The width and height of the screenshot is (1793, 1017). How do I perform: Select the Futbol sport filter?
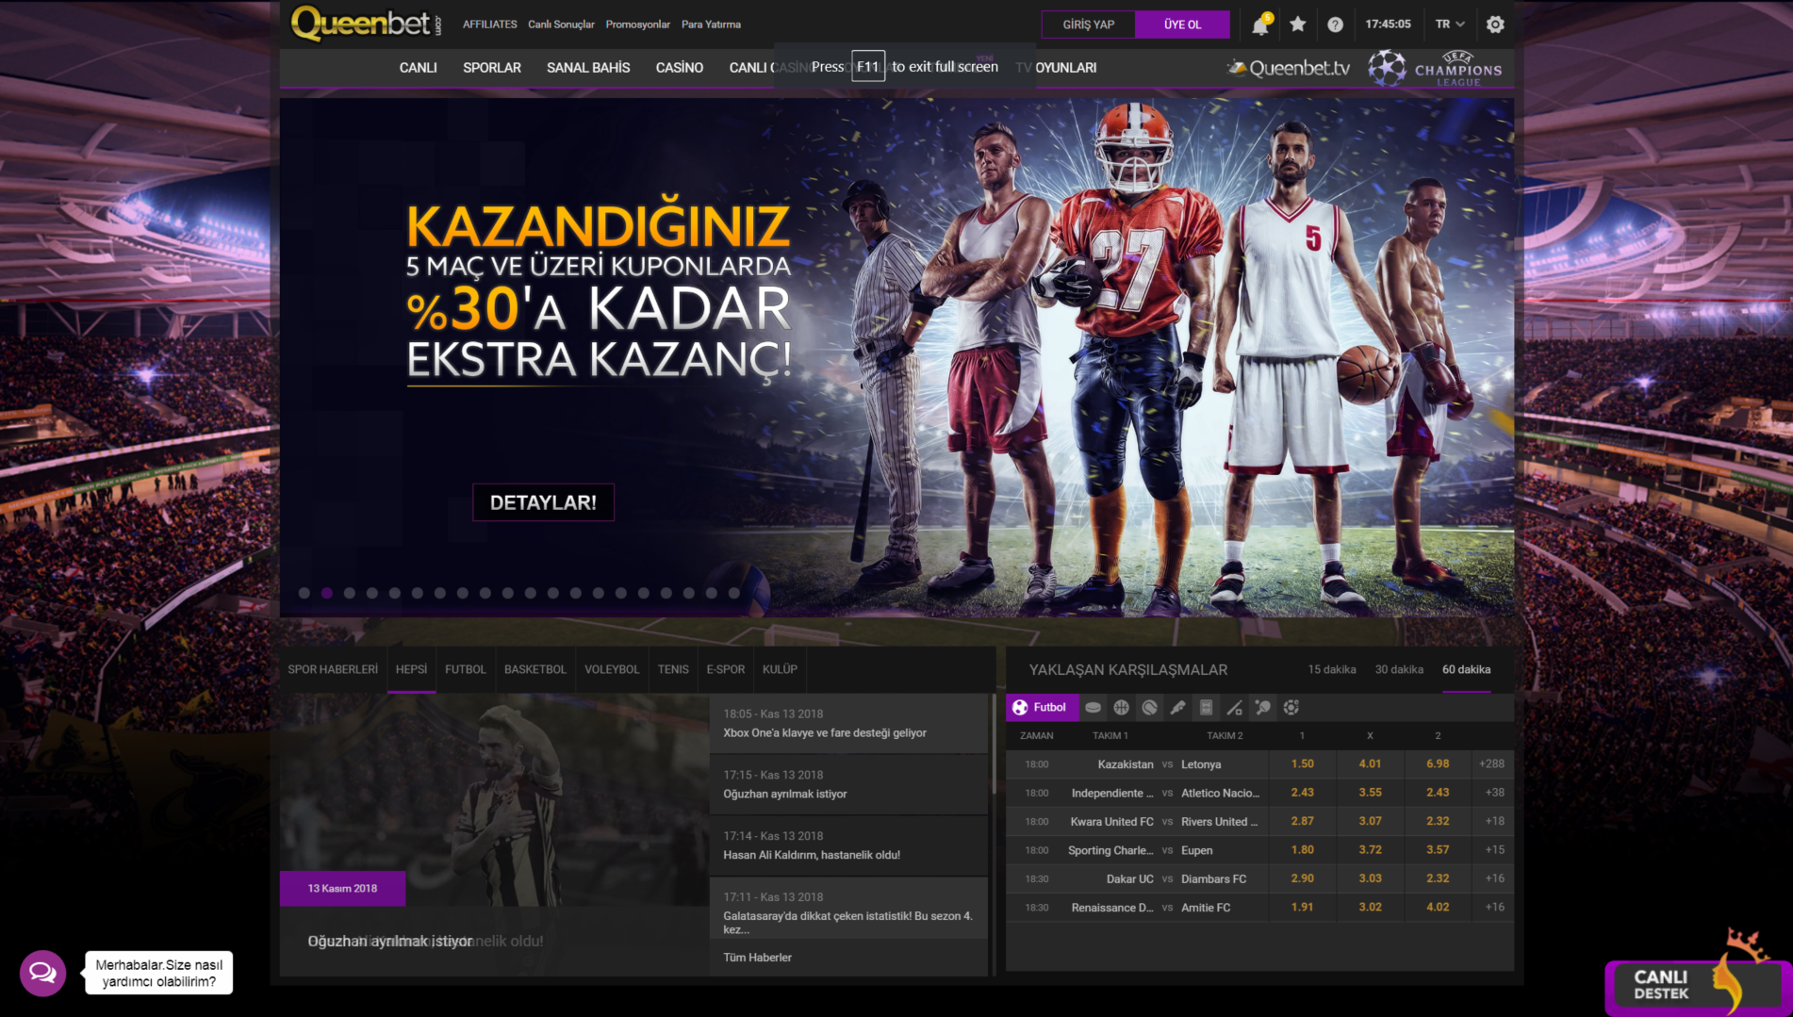(x=1043, y=707)
